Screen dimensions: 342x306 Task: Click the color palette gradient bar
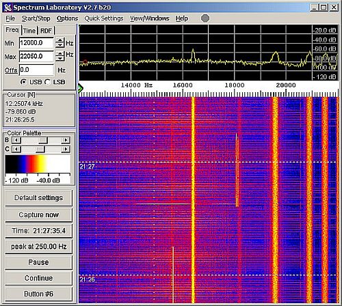tap(38, 164)
